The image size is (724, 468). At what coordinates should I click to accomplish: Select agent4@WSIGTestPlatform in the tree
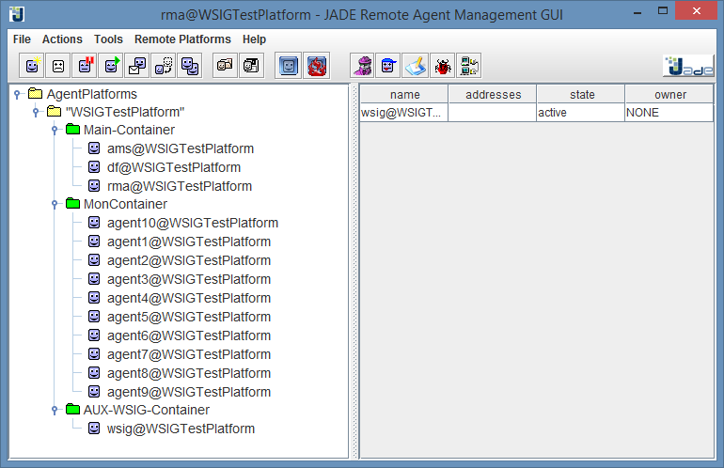[x=189, y=298]
